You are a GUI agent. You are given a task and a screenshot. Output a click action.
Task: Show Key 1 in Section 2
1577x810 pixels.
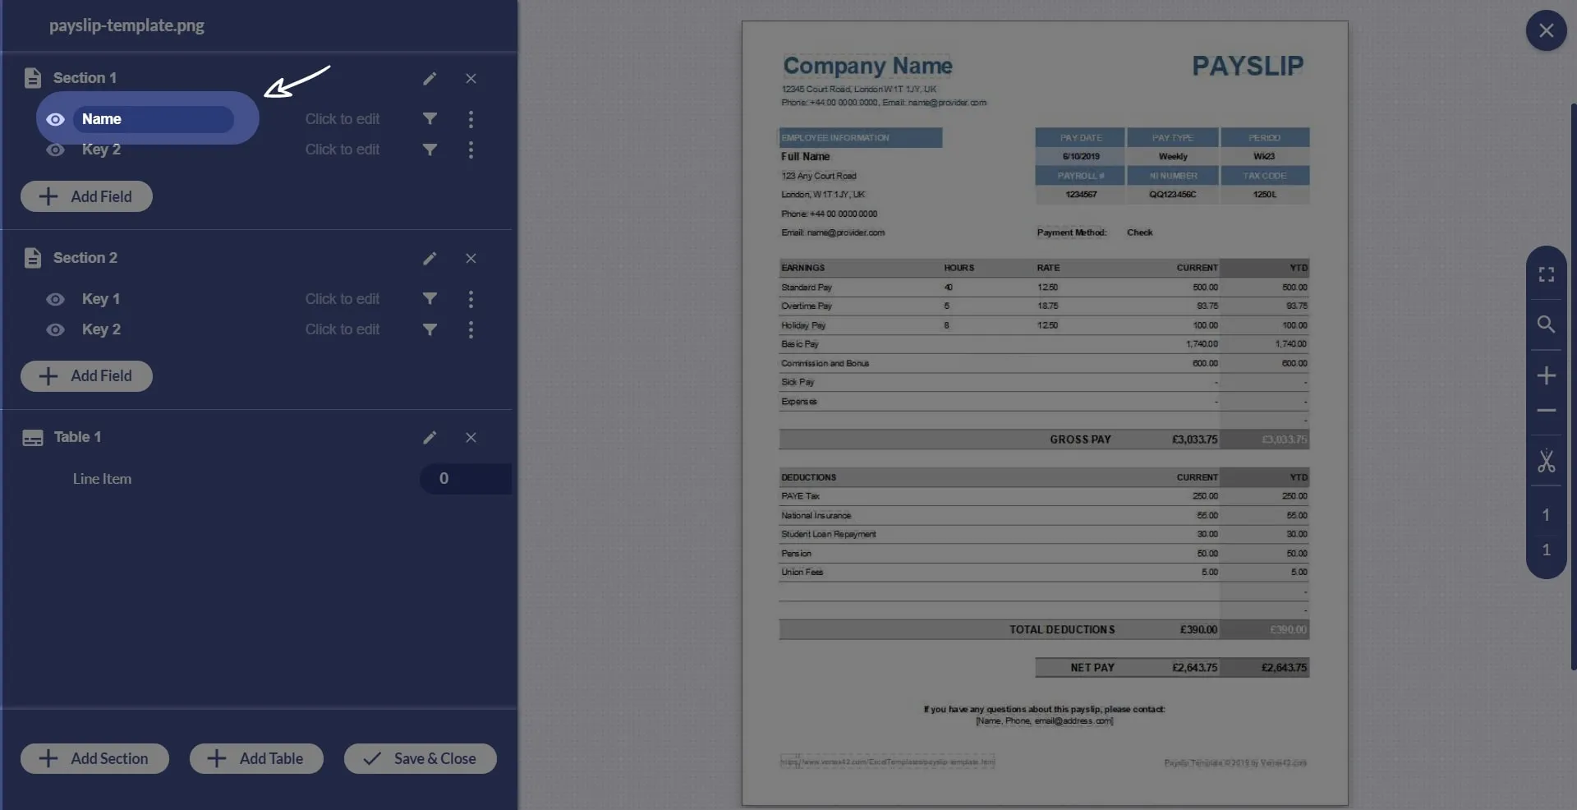pyautogui.click(x=55, y=300)
